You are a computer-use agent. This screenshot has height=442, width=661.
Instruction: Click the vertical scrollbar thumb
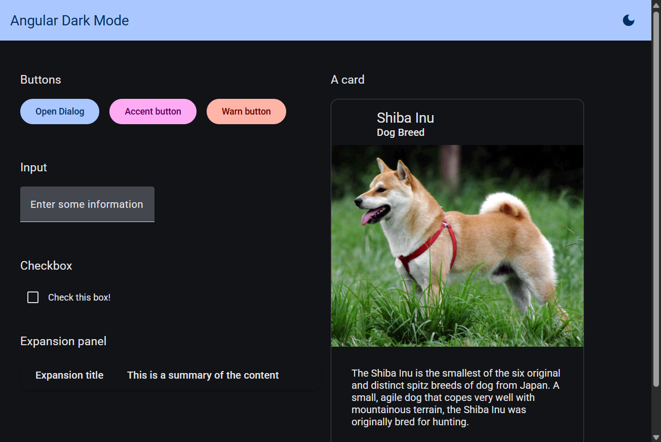click(656, 200)
